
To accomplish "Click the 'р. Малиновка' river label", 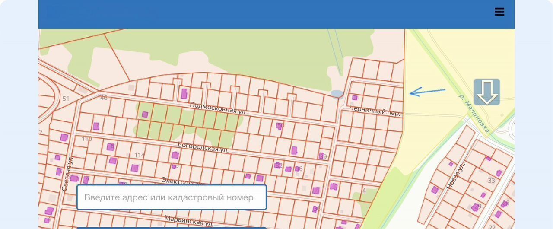I will click(x=474, y=114).
